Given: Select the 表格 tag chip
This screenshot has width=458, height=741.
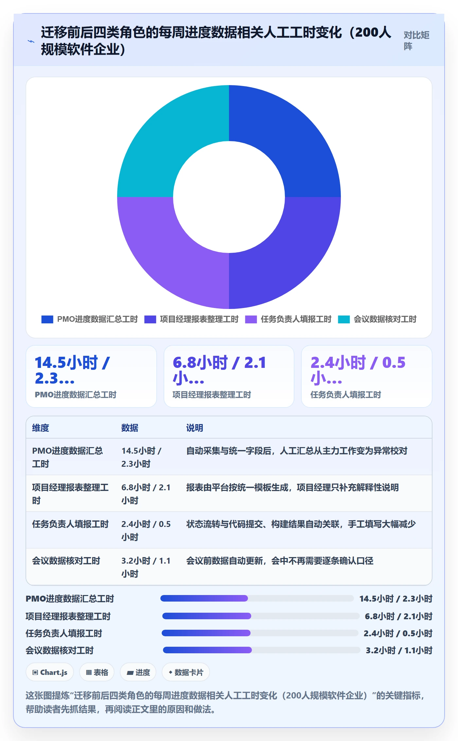Looking at the screenshot, I should point(97,672).
